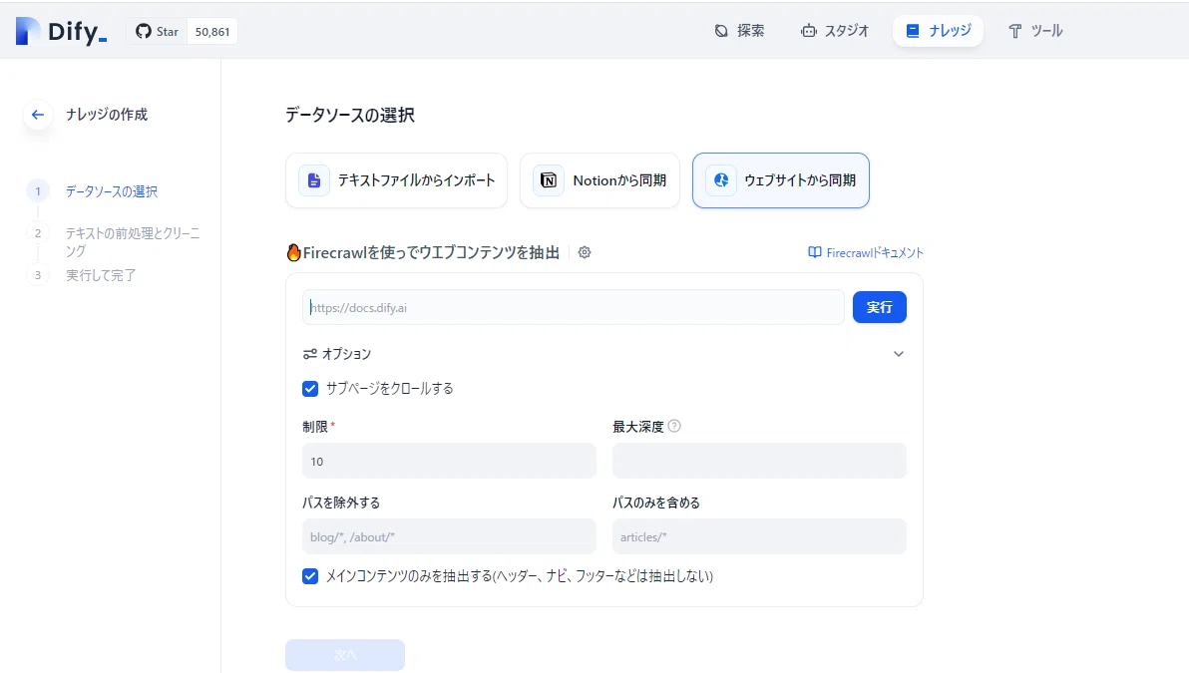The image size is (1189, 673).
Task: Click the データソースの選択 main heading
Action: pyautogui.click(x=350, y=116)
